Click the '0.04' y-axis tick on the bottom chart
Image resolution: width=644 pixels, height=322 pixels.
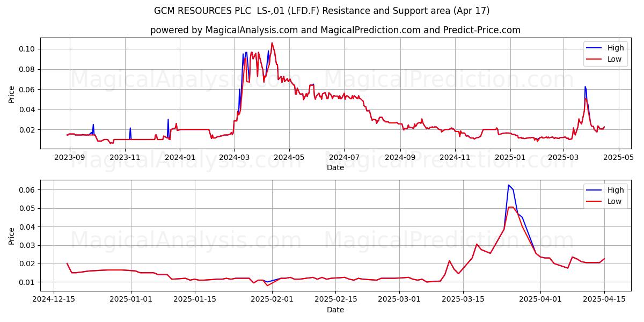[27, 227]
